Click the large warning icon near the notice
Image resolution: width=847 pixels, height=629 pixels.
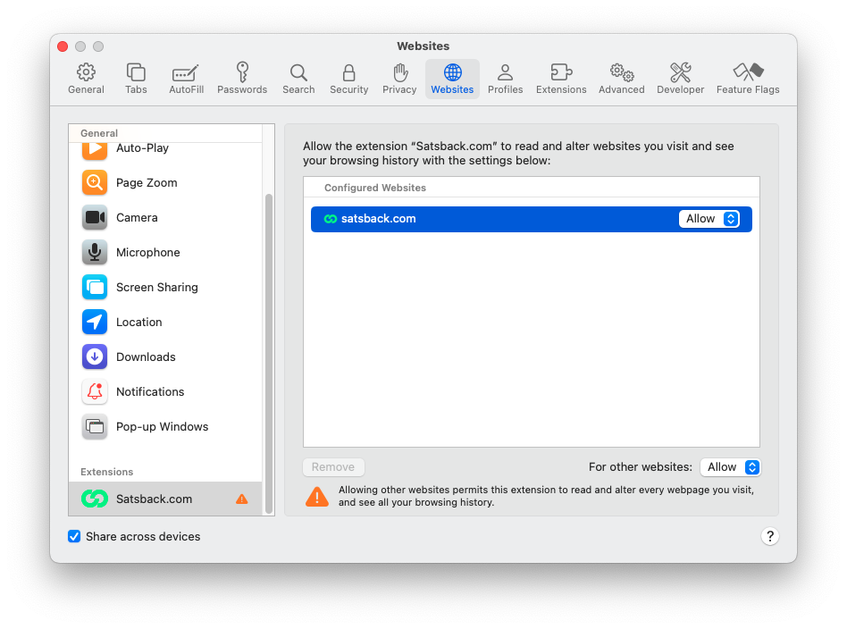tap(317, 497)
